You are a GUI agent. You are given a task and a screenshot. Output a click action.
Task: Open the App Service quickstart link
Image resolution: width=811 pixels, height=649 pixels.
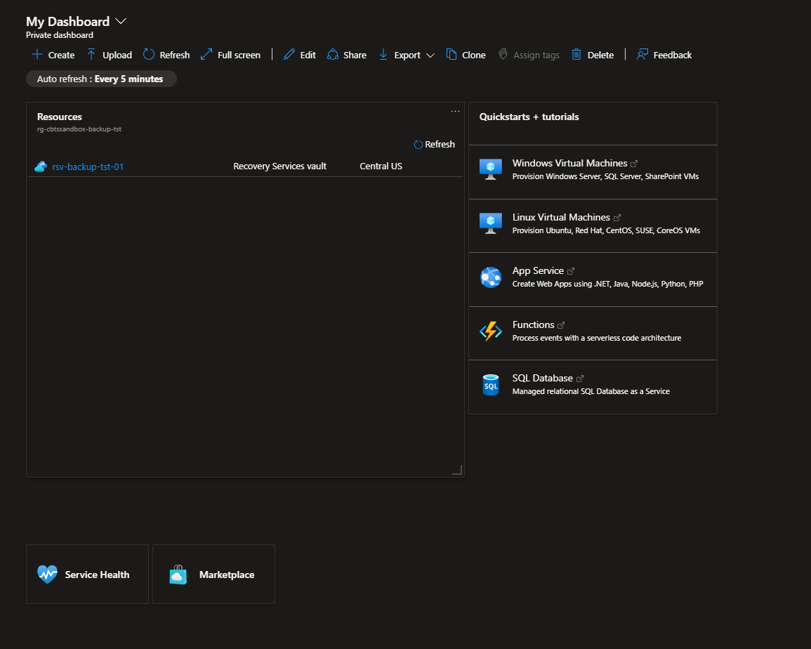pyautogui.click(x=538, y=270)
